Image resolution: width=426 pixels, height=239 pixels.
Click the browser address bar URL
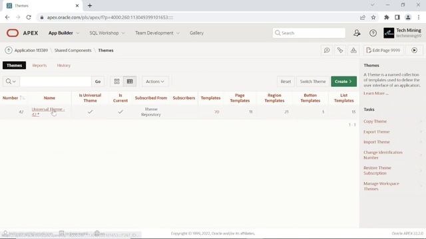110,17
